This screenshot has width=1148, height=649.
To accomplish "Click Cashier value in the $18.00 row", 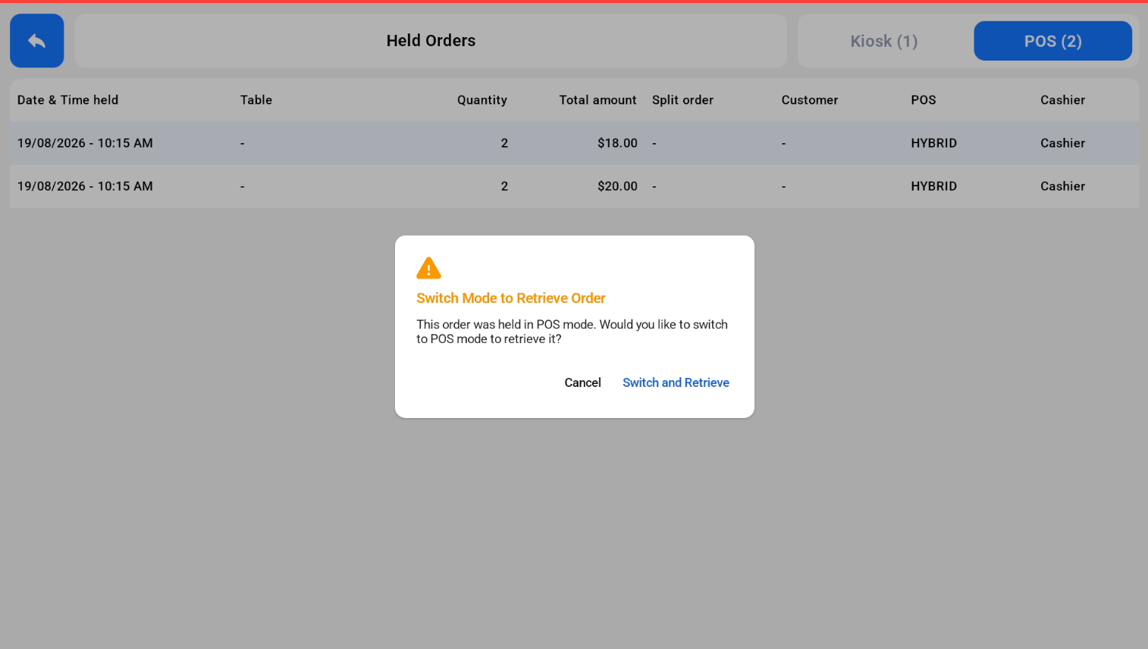I will (1062, 143).
